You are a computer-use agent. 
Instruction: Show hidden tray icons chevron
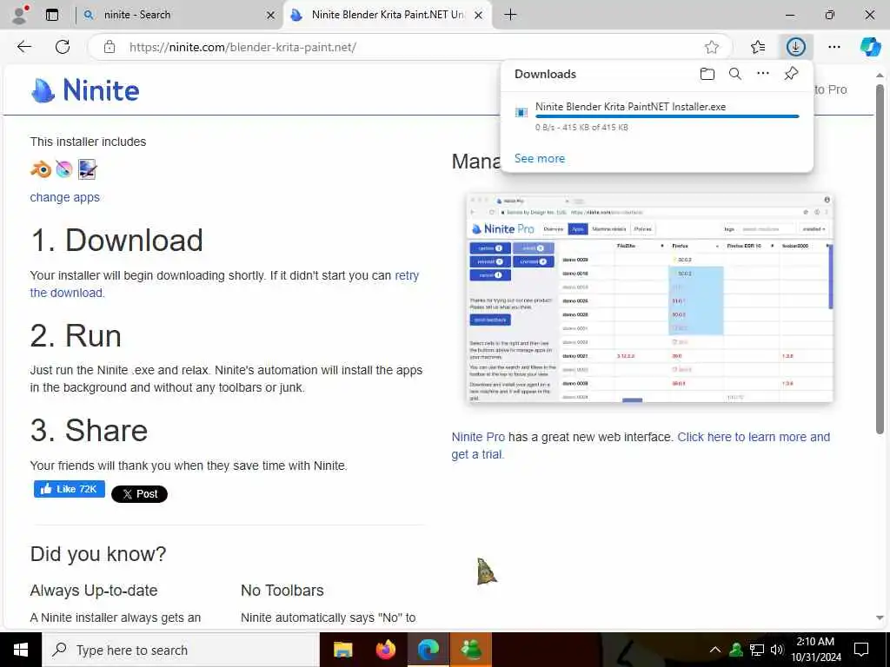coord(715,650)
